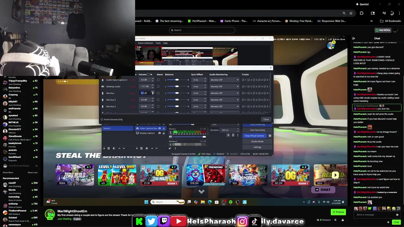Adjust Mic/Aux mixer volume slider
Image resolution: width=404 pixels, height=227 pixels.
pos(189,137)
